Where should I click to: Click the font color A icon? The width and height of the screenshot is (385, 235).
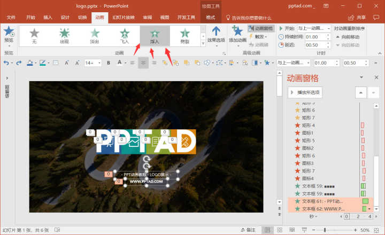[x=119, y=63]
